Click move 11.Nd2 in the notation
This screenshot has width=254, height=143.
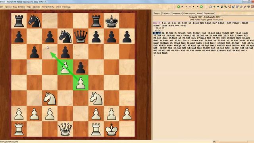pyautogui.click(x=169, y=33)
